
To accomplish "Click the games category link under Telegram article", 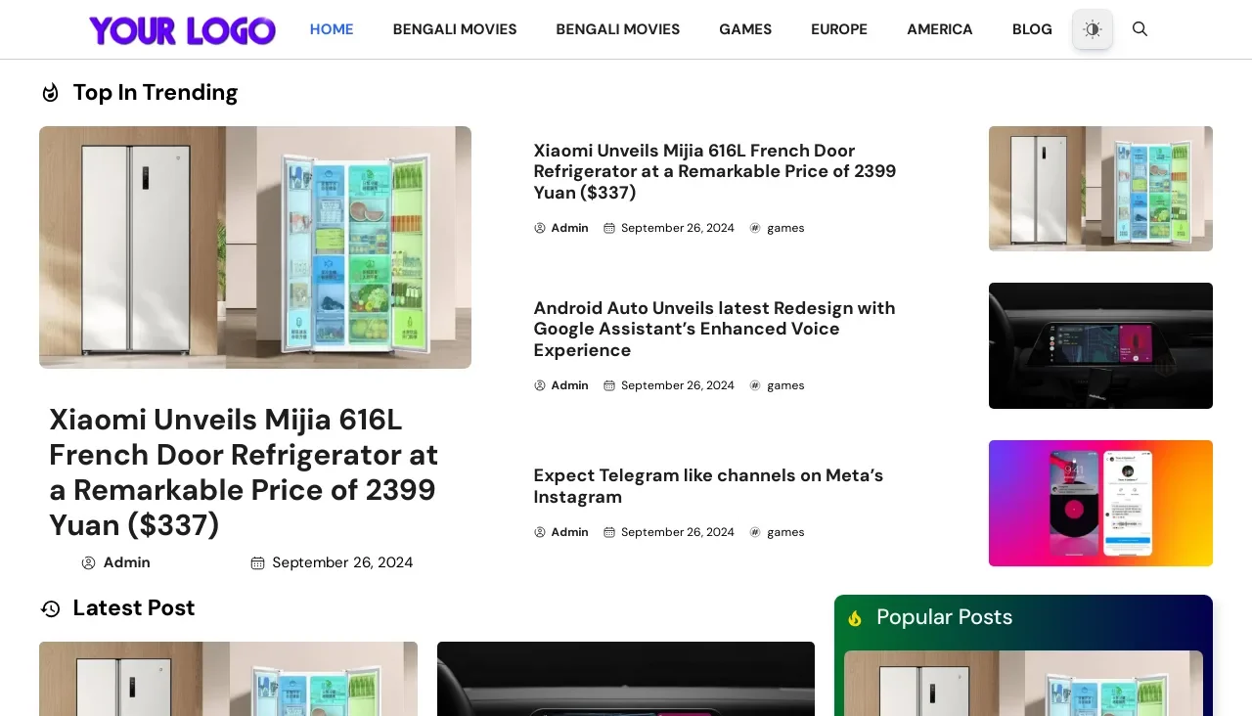I will click(x=785, y=532).
